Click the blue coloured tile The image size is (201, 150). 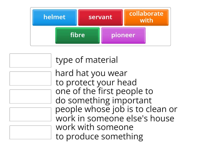click(55, 17)
